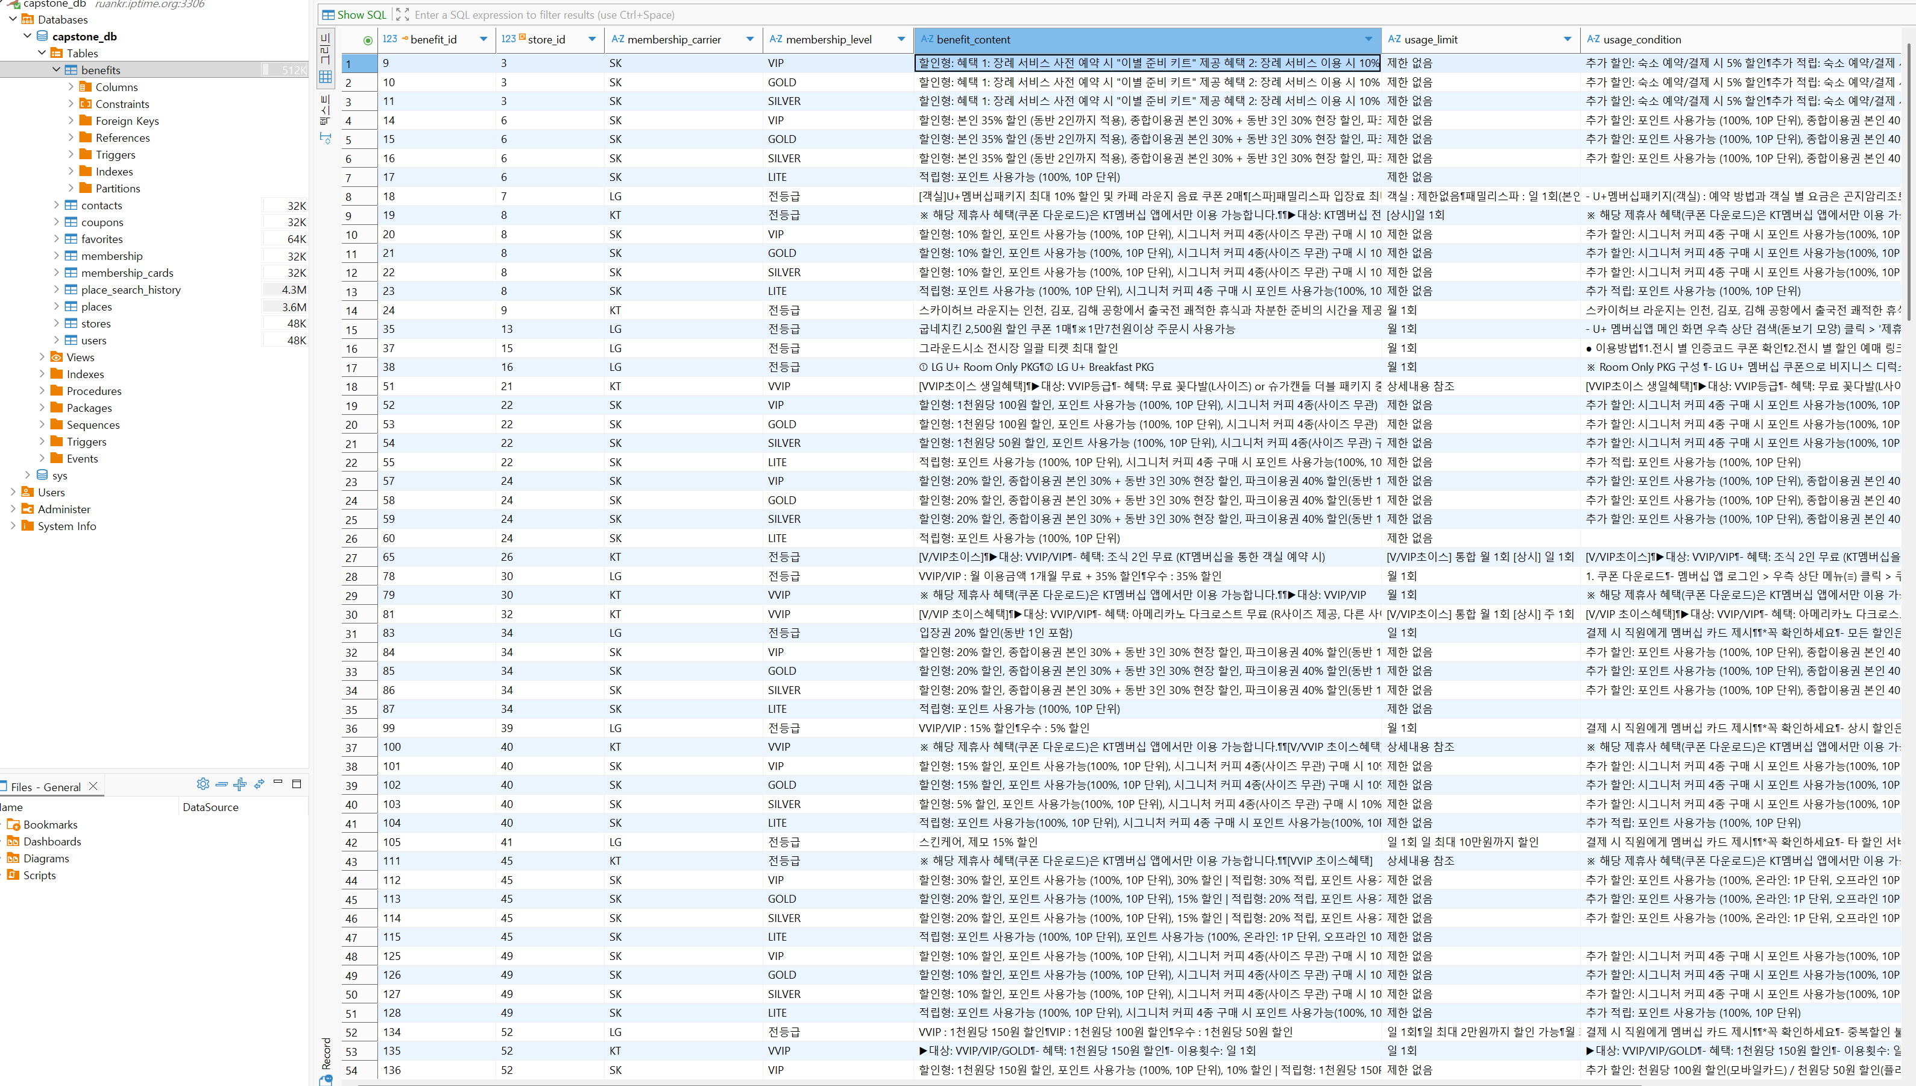The height and width of the screenshot is (1086, 1916).
Task: Click the Show SQL button
Action: pos(354,14)
